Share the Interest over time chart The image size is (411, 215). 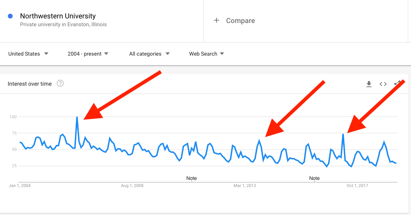click(x=397, y=84)
